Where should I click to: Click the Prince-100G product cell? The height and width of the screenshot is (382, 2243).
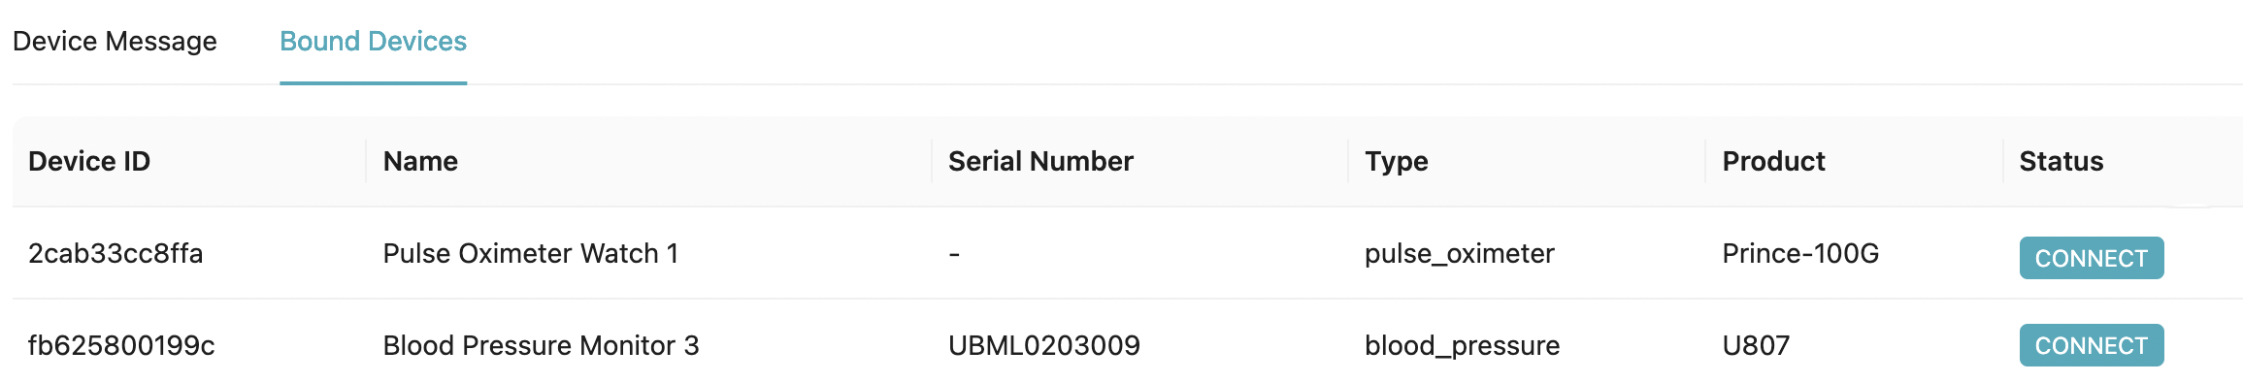tap(1800, 253)
